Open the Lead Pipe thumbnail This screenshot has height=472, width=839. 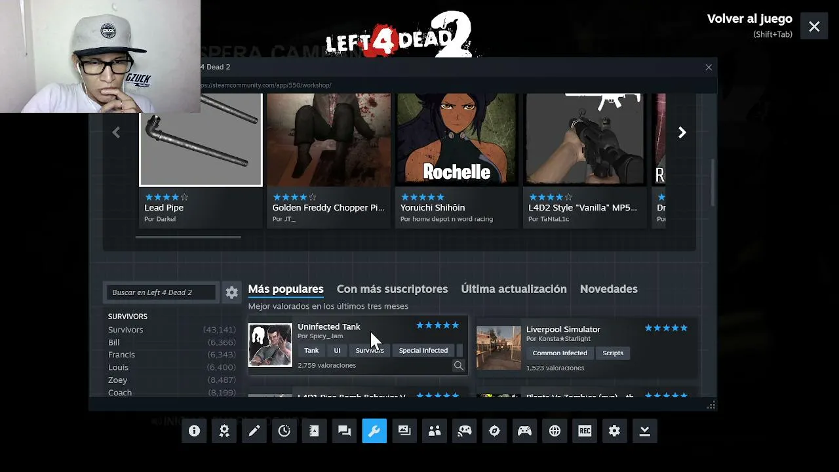(x=201, y=140)
